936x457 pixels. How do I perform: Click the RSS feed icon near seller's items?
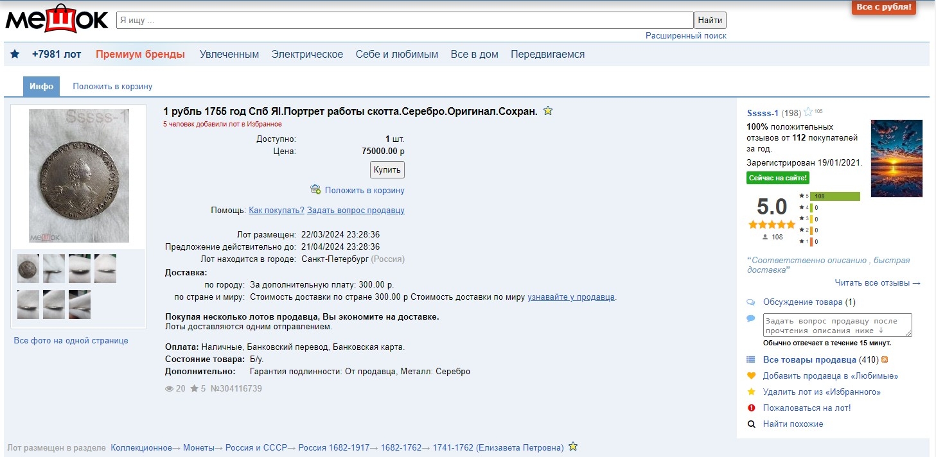(885, 360)
